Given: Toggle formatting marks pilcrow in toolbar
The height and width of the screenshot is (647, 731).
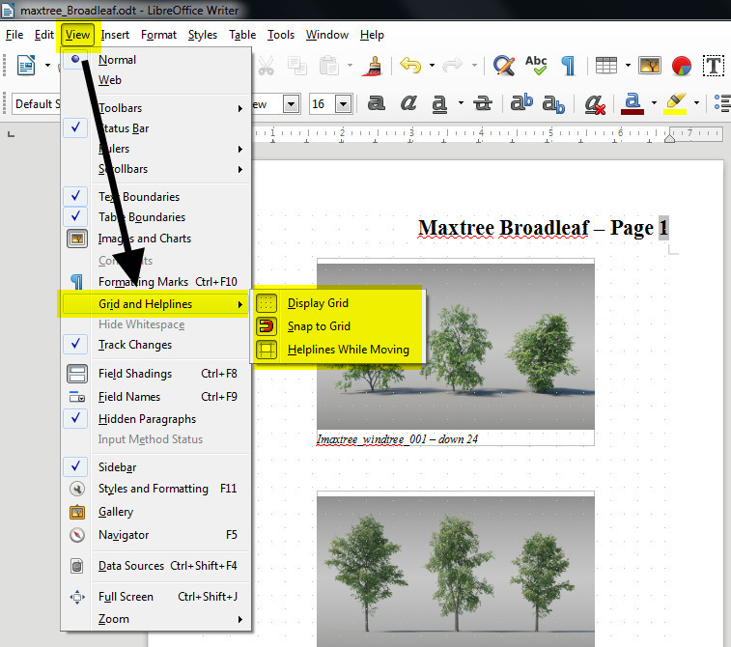Looking at the screenshot, I should 569,66.
